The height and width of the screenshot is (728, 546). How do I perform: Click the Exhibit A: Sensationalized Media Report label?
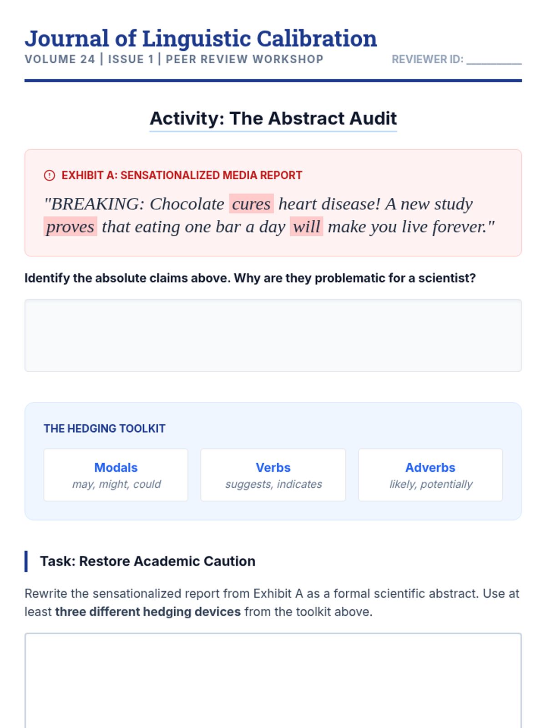182,175
